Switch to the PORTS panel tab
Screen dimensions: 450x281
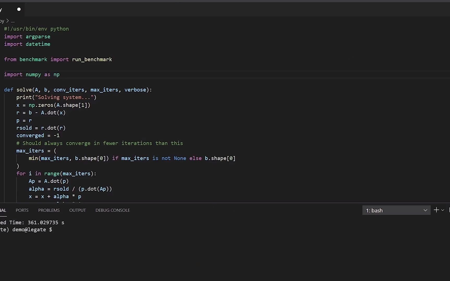pos(22,210)
